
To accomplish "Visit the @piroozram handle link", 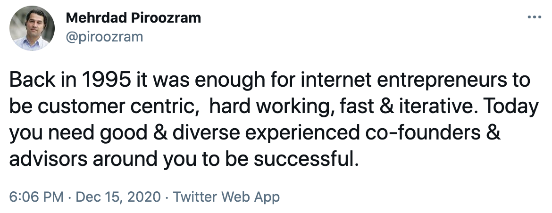I will pyautogui.click(x=105, y=37).
